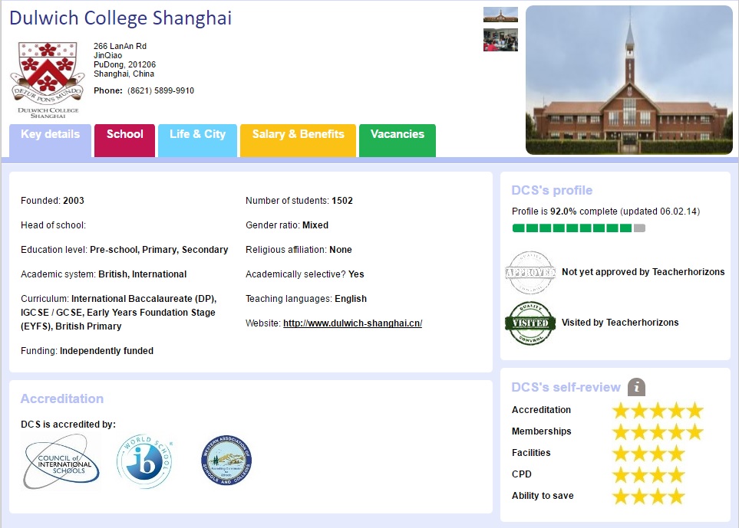The width and height of the screenshot is (739, 528).
Task: Click the DCS's profile heading
Action: 552,191
